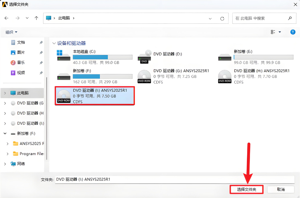The image size is (300, 198).
Task: Expand 此电脑 tree node
Action: click(5, 93)
